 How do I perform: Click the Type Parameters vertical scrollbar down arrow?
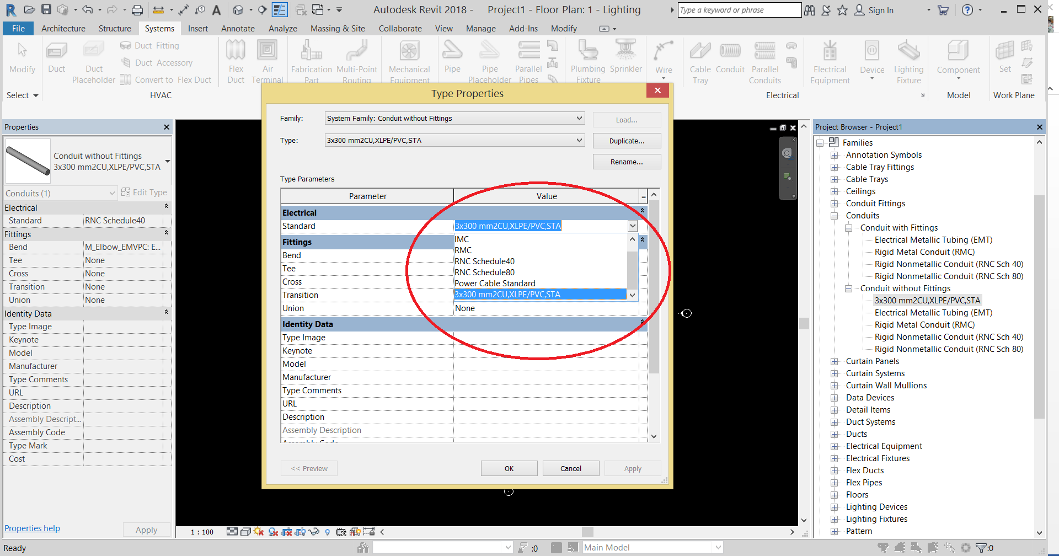[654, 436]
